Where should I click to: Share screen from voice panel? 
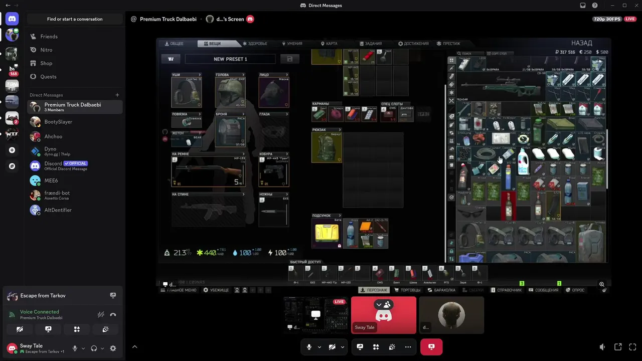tap(48, 329)
